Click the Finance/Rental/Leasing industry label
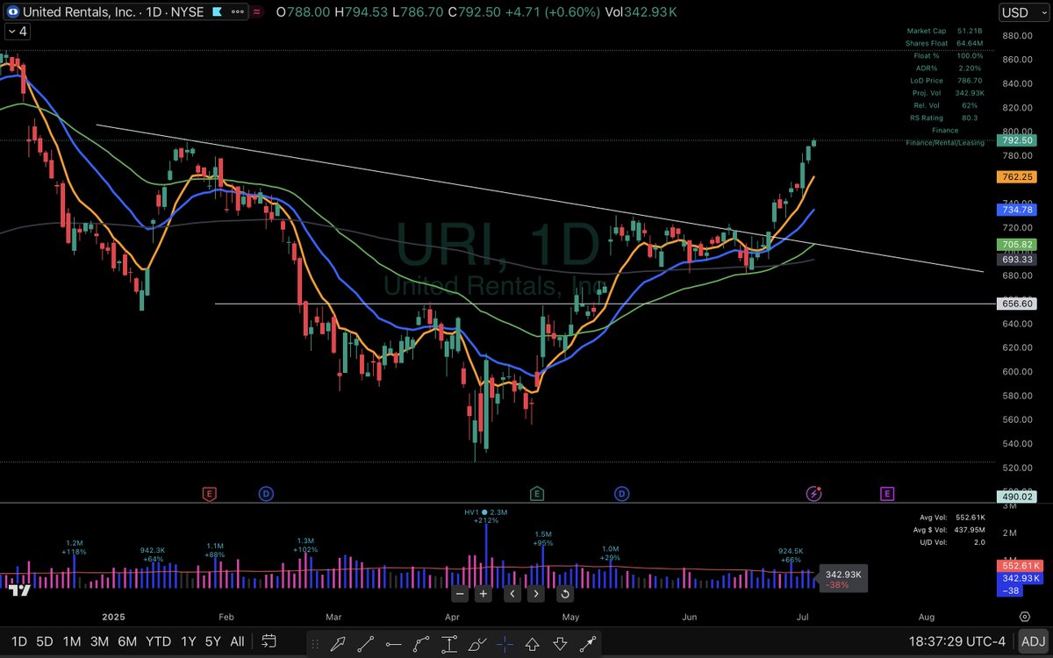This screenshot has width=1053, height=658. pyautogui.click(x=945, y=142)
